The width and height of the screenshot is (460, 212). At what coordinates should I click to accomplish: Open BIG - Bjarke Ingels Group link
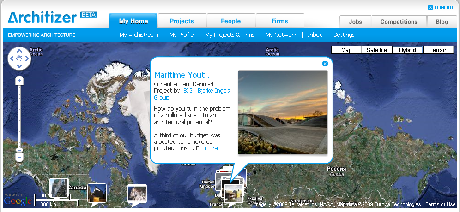coord(192,94)
